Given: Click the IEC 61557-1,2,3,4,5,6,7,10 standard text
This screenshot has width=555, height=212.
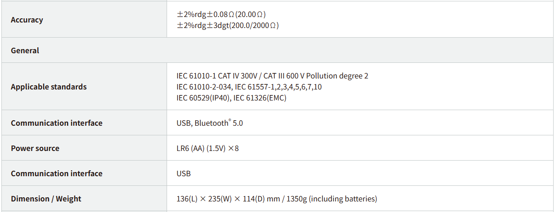Looking at the screenshot, I should 278,87.
